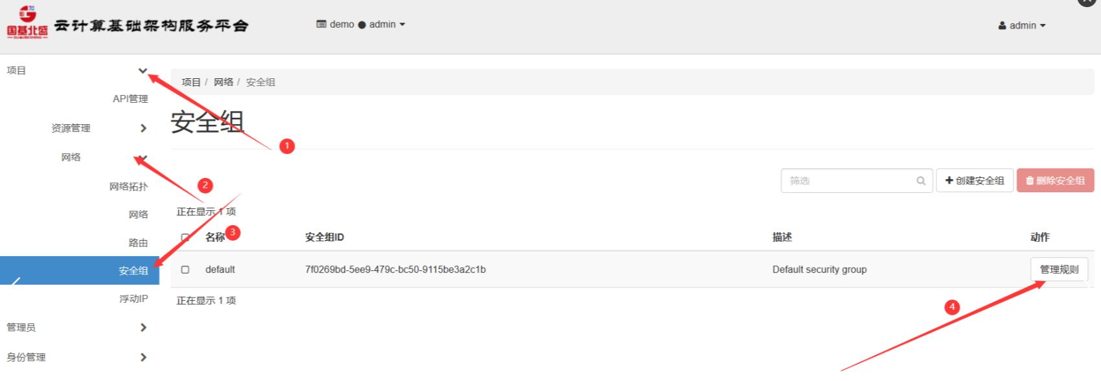Click the red 删除安全组 button
1101x381 pixels.
[x=1056, y=180]
